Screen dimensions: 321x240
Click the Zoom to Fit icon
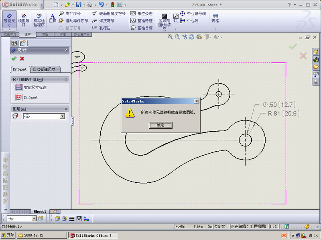tap(170, 37)
